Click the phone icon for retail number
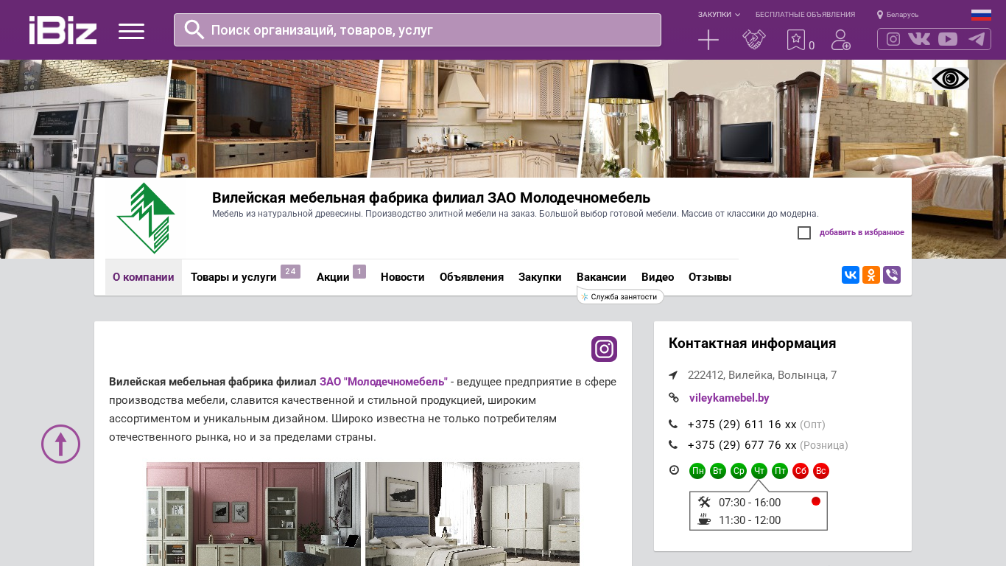 [673, 444]
